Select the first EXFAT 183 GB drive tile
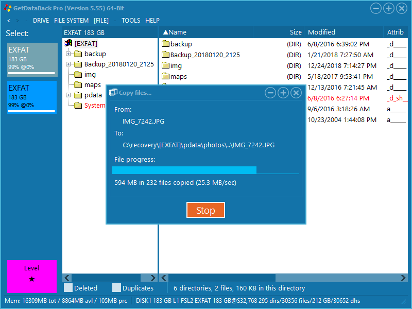412x309 pixels. coord(31,60)
